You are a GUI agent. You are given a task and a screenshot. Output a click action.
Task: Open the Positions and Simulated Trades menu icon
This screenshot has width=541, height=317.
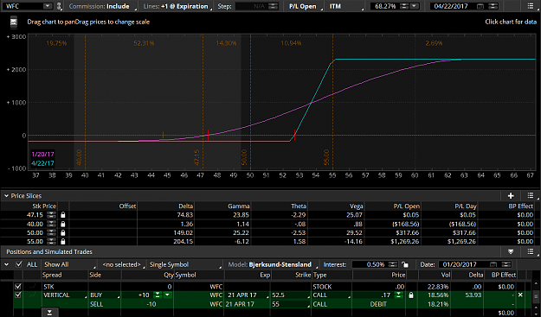(x=531, y=252)
